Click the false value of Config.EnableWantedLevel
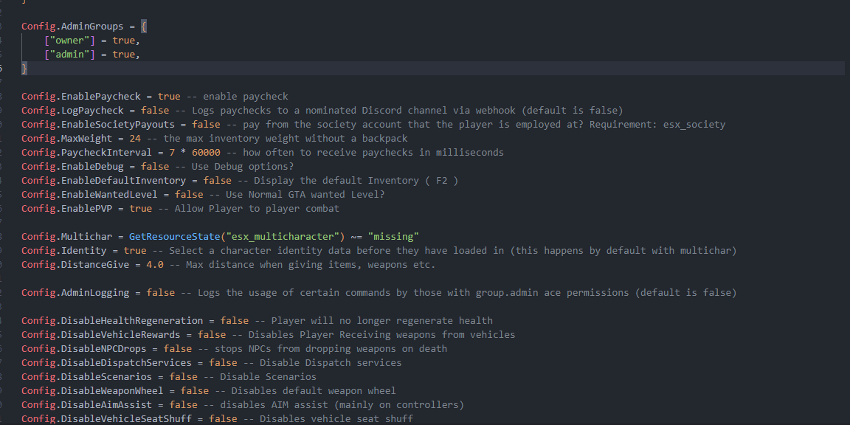Viewport: 850px width, 425px height. 189,194
